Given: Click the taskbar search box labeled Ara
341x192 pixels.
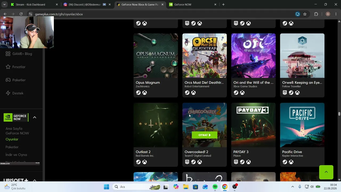Looking at the screenshot, I should pos(136,187).
